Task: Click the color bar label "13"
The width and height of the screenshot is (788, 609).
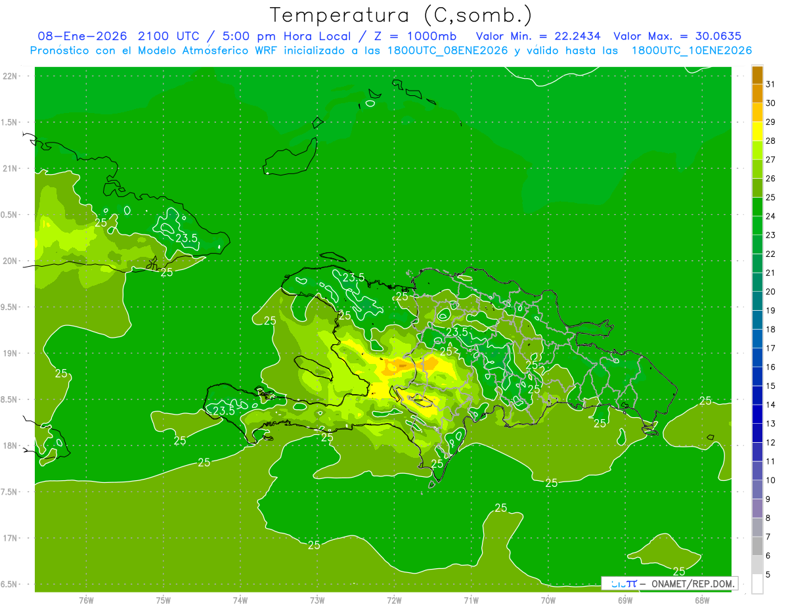Action: tap(771, 424)
